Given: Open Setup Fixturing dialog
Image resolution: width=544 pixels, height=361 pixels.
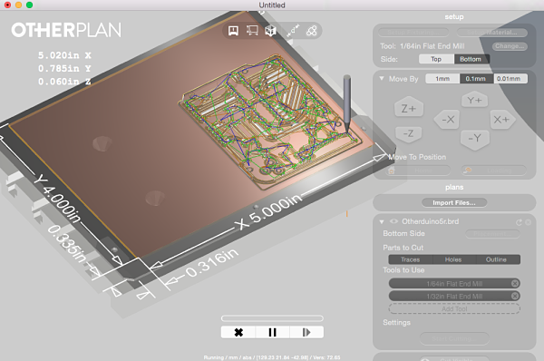Looking at the screenshot, I should tap(413, 33).
